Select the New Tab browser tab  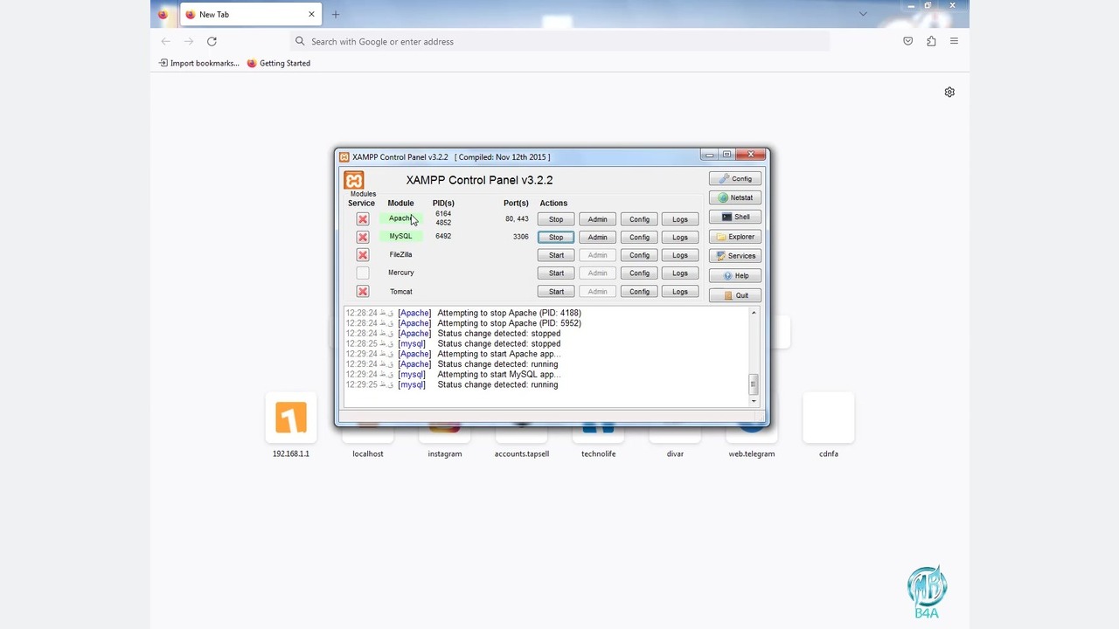tap(251, 14)
